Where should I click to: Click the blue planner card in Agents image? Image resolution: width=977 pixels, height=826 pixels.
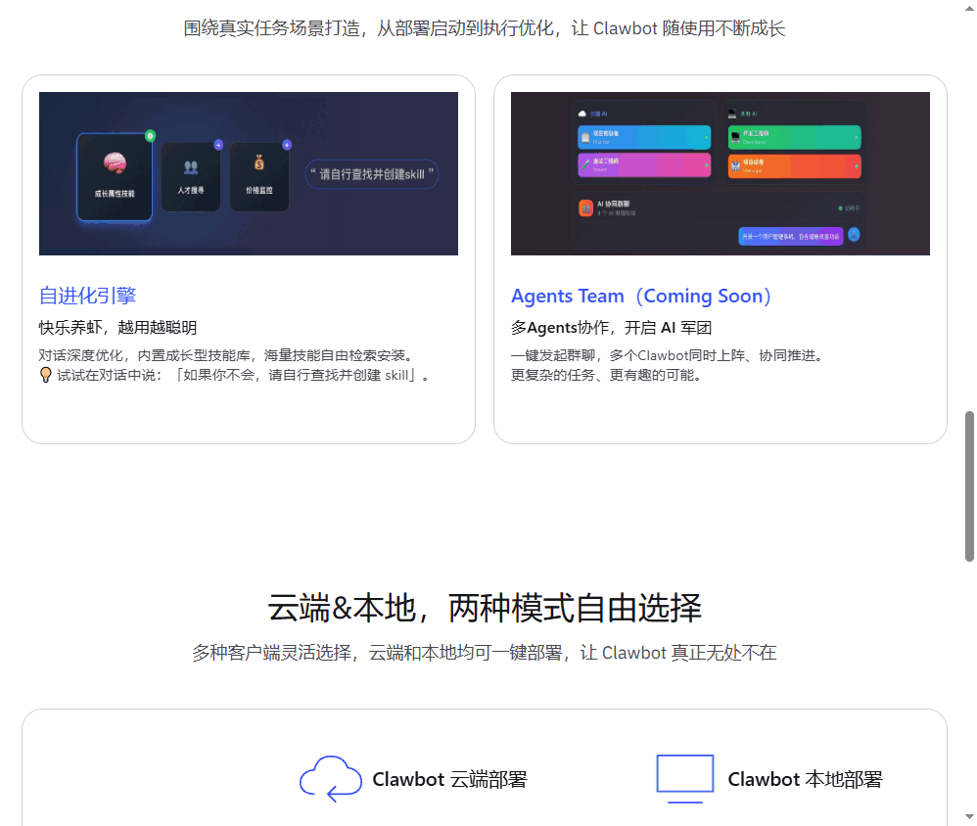644,137
